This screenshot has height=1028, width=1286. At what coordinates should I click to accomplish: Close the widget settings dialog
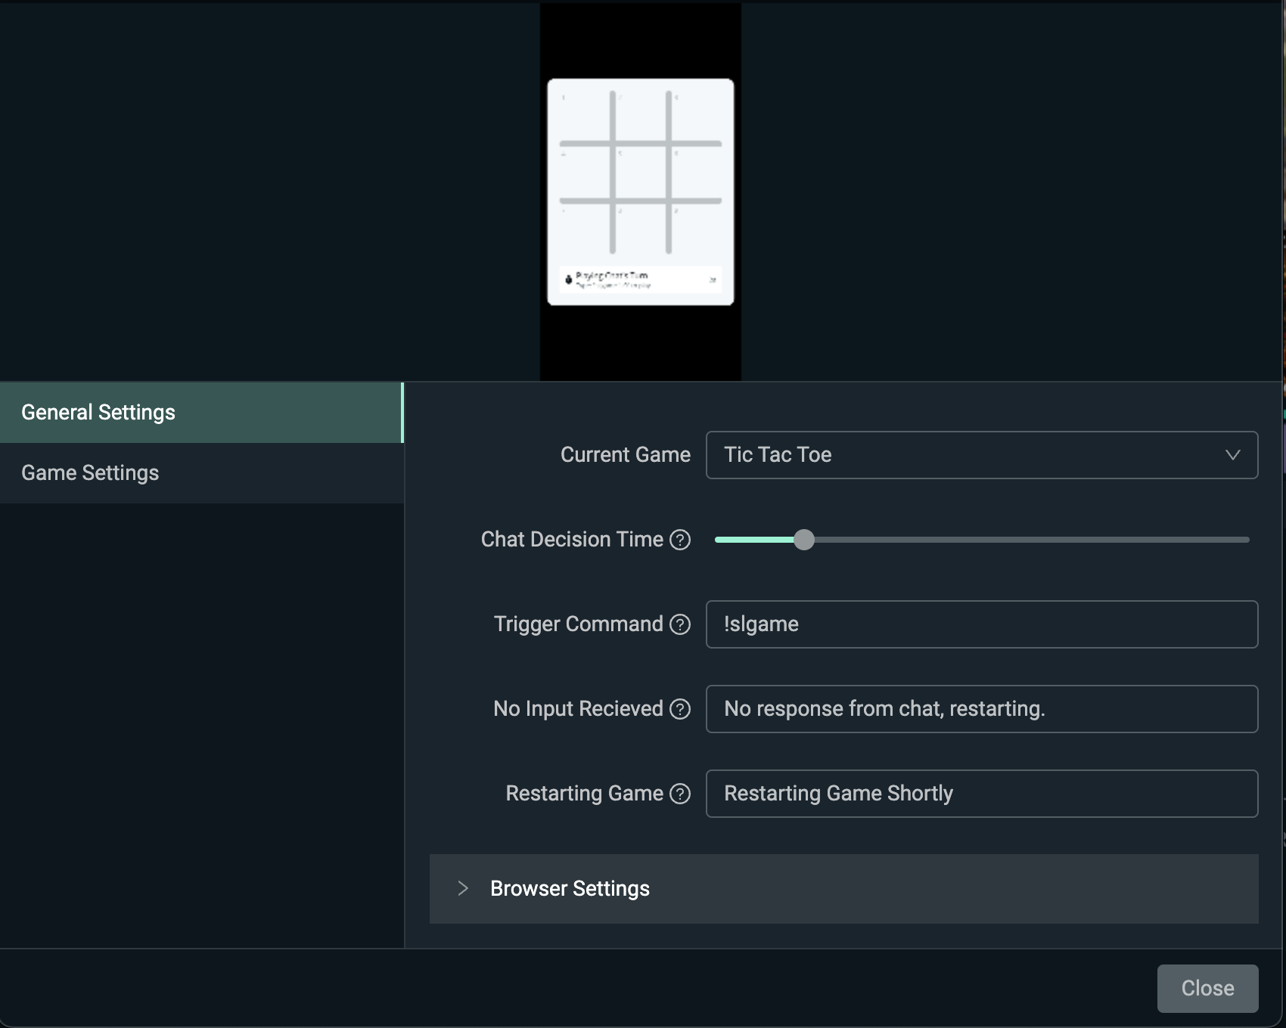tap(1207, 988)
